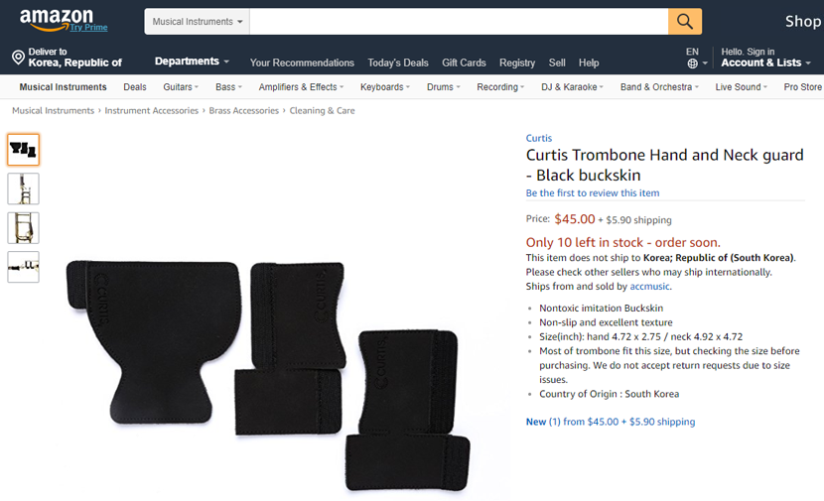Screen dimensions: 824x501
Task: Select the third product thumbnail
Action: point(23,228)
